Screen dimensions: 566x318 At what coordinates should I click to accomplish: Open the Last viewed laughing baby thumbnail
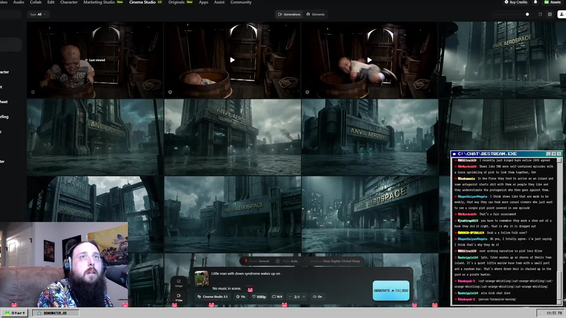[x=95, y=60]
